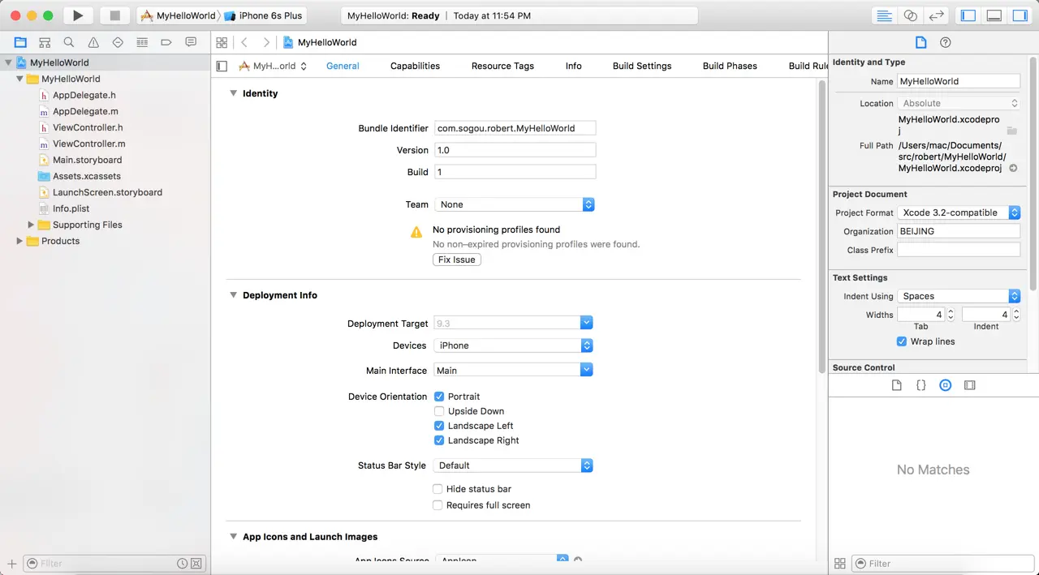Open the General tab

pos(343,66)
